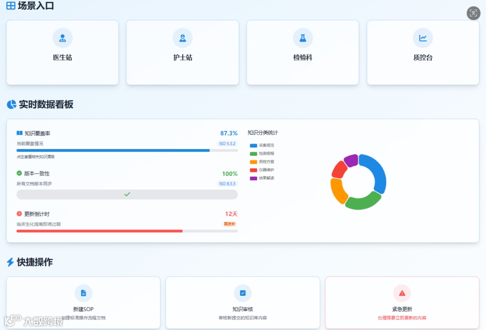This screenshot has height=330, width=486.
Task: Toggle the orange 质控方案 legend swatch
Action: pyautogui.click(x=253, y=162)
